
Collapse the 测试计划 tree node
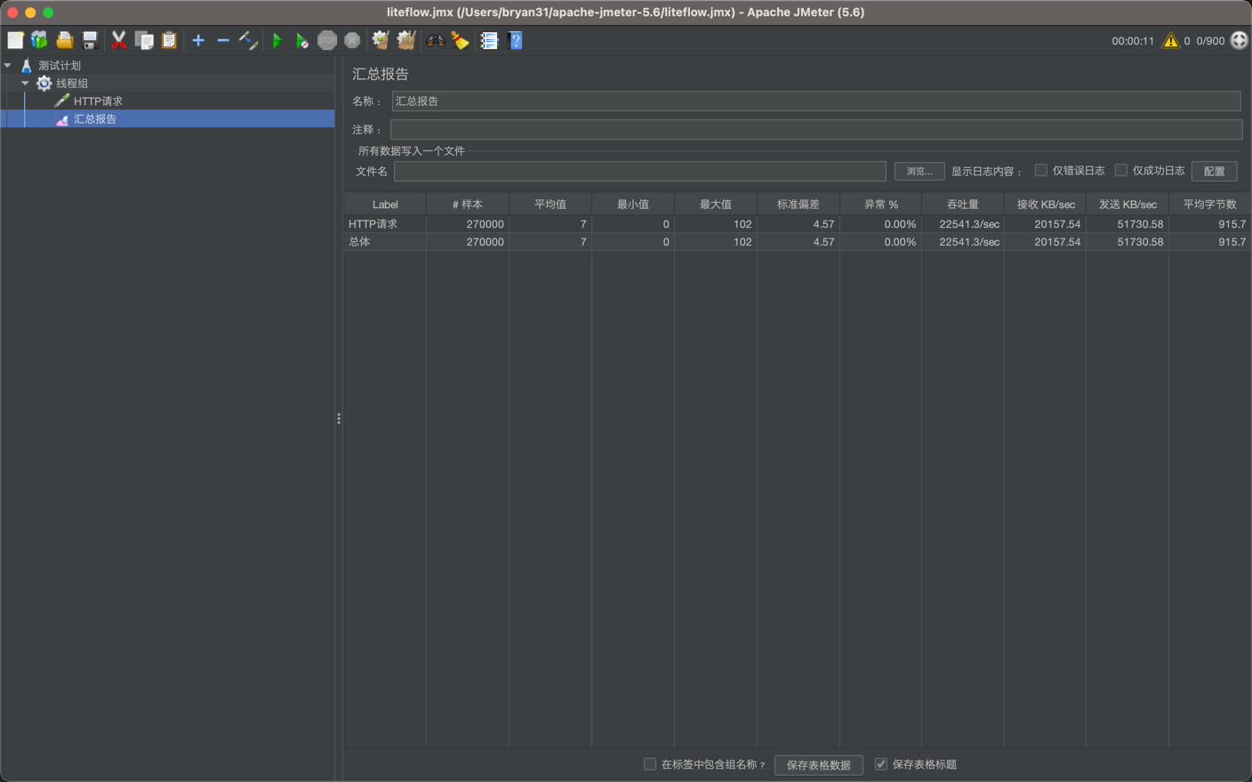8,66
